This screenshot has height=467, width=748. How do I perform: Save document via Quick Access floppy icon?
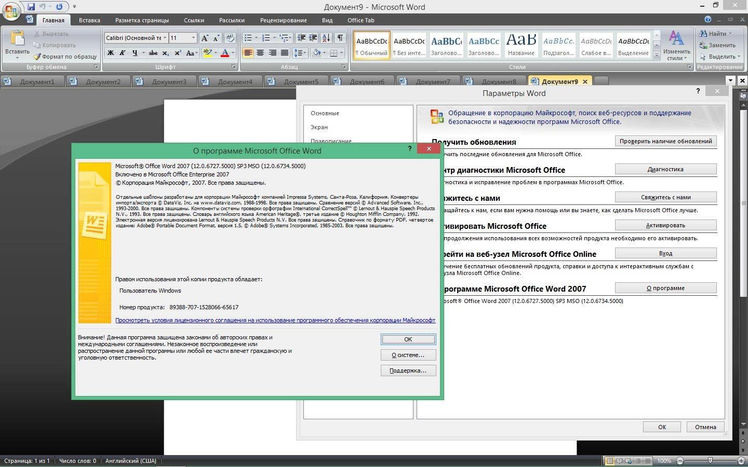click(x=31, y=7)
